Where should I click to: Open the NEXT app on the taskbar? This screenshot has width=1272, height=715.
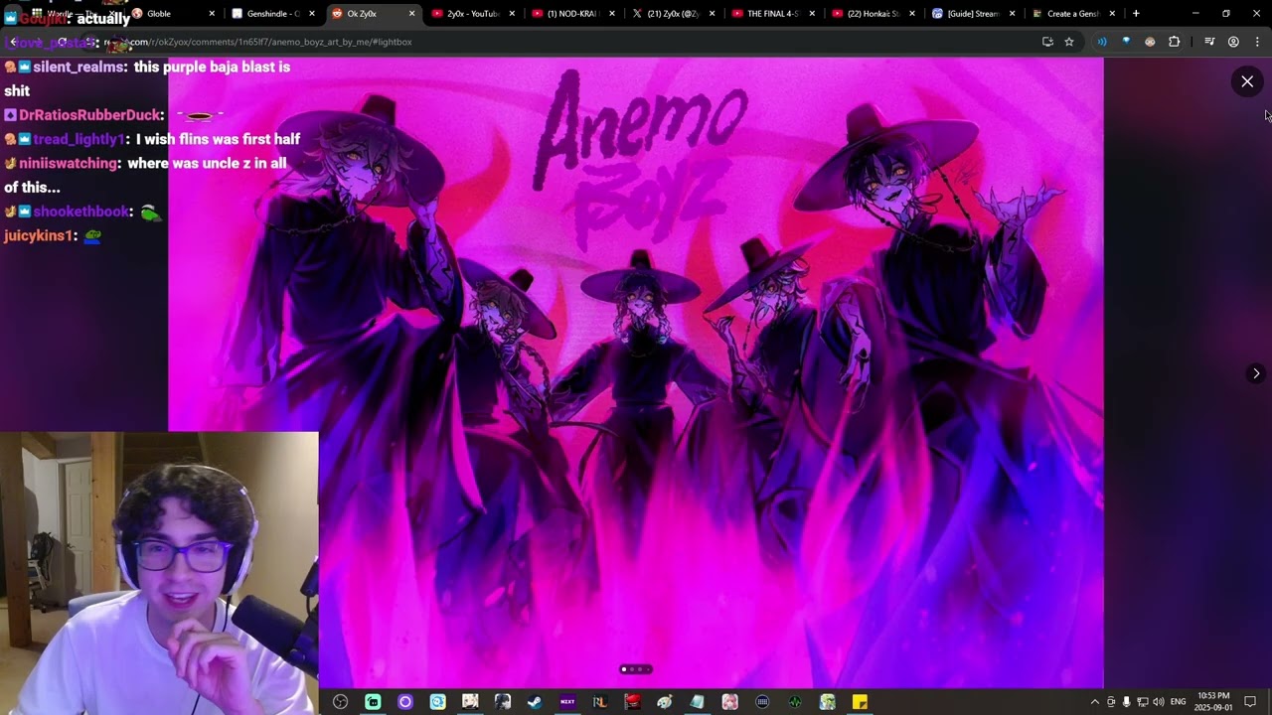567,702
